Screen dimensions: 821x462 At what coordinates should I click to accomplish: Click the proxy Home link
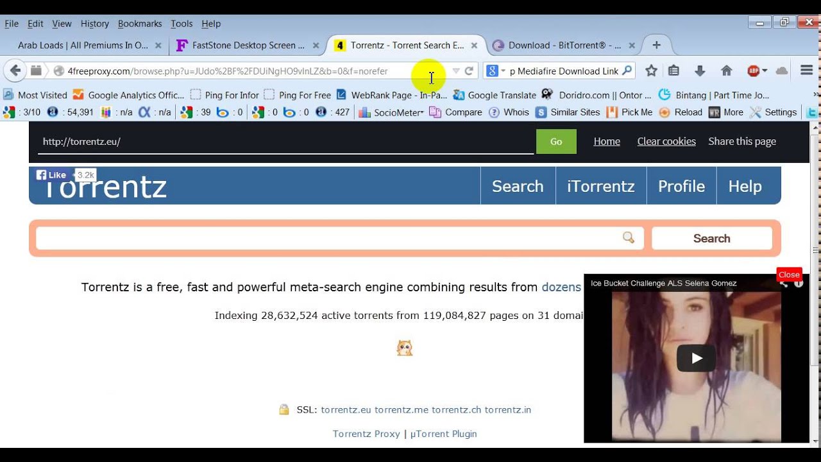(x=607, y=141)
